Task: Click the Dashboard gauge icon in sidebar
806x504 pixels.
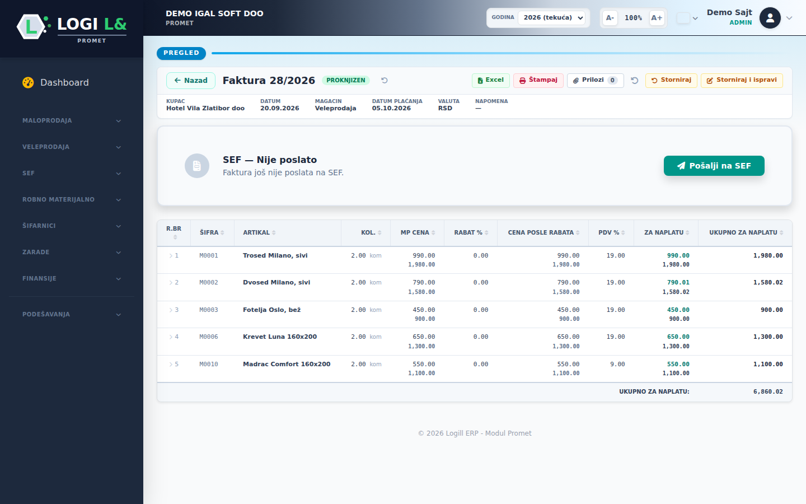Action: 28,82
